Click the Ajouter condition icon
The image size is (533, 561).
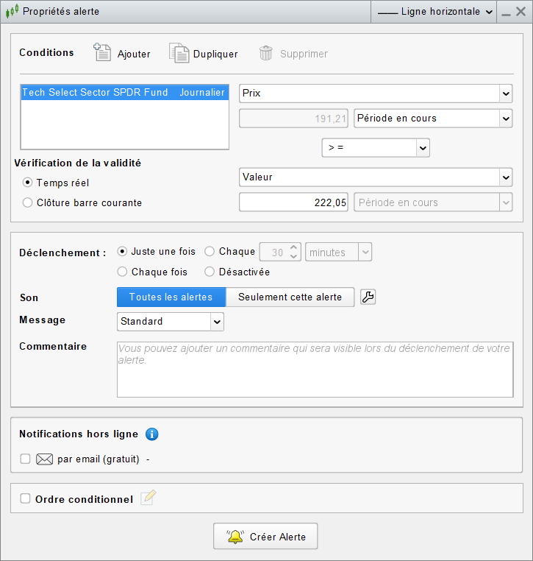click(x=102, y=52)
